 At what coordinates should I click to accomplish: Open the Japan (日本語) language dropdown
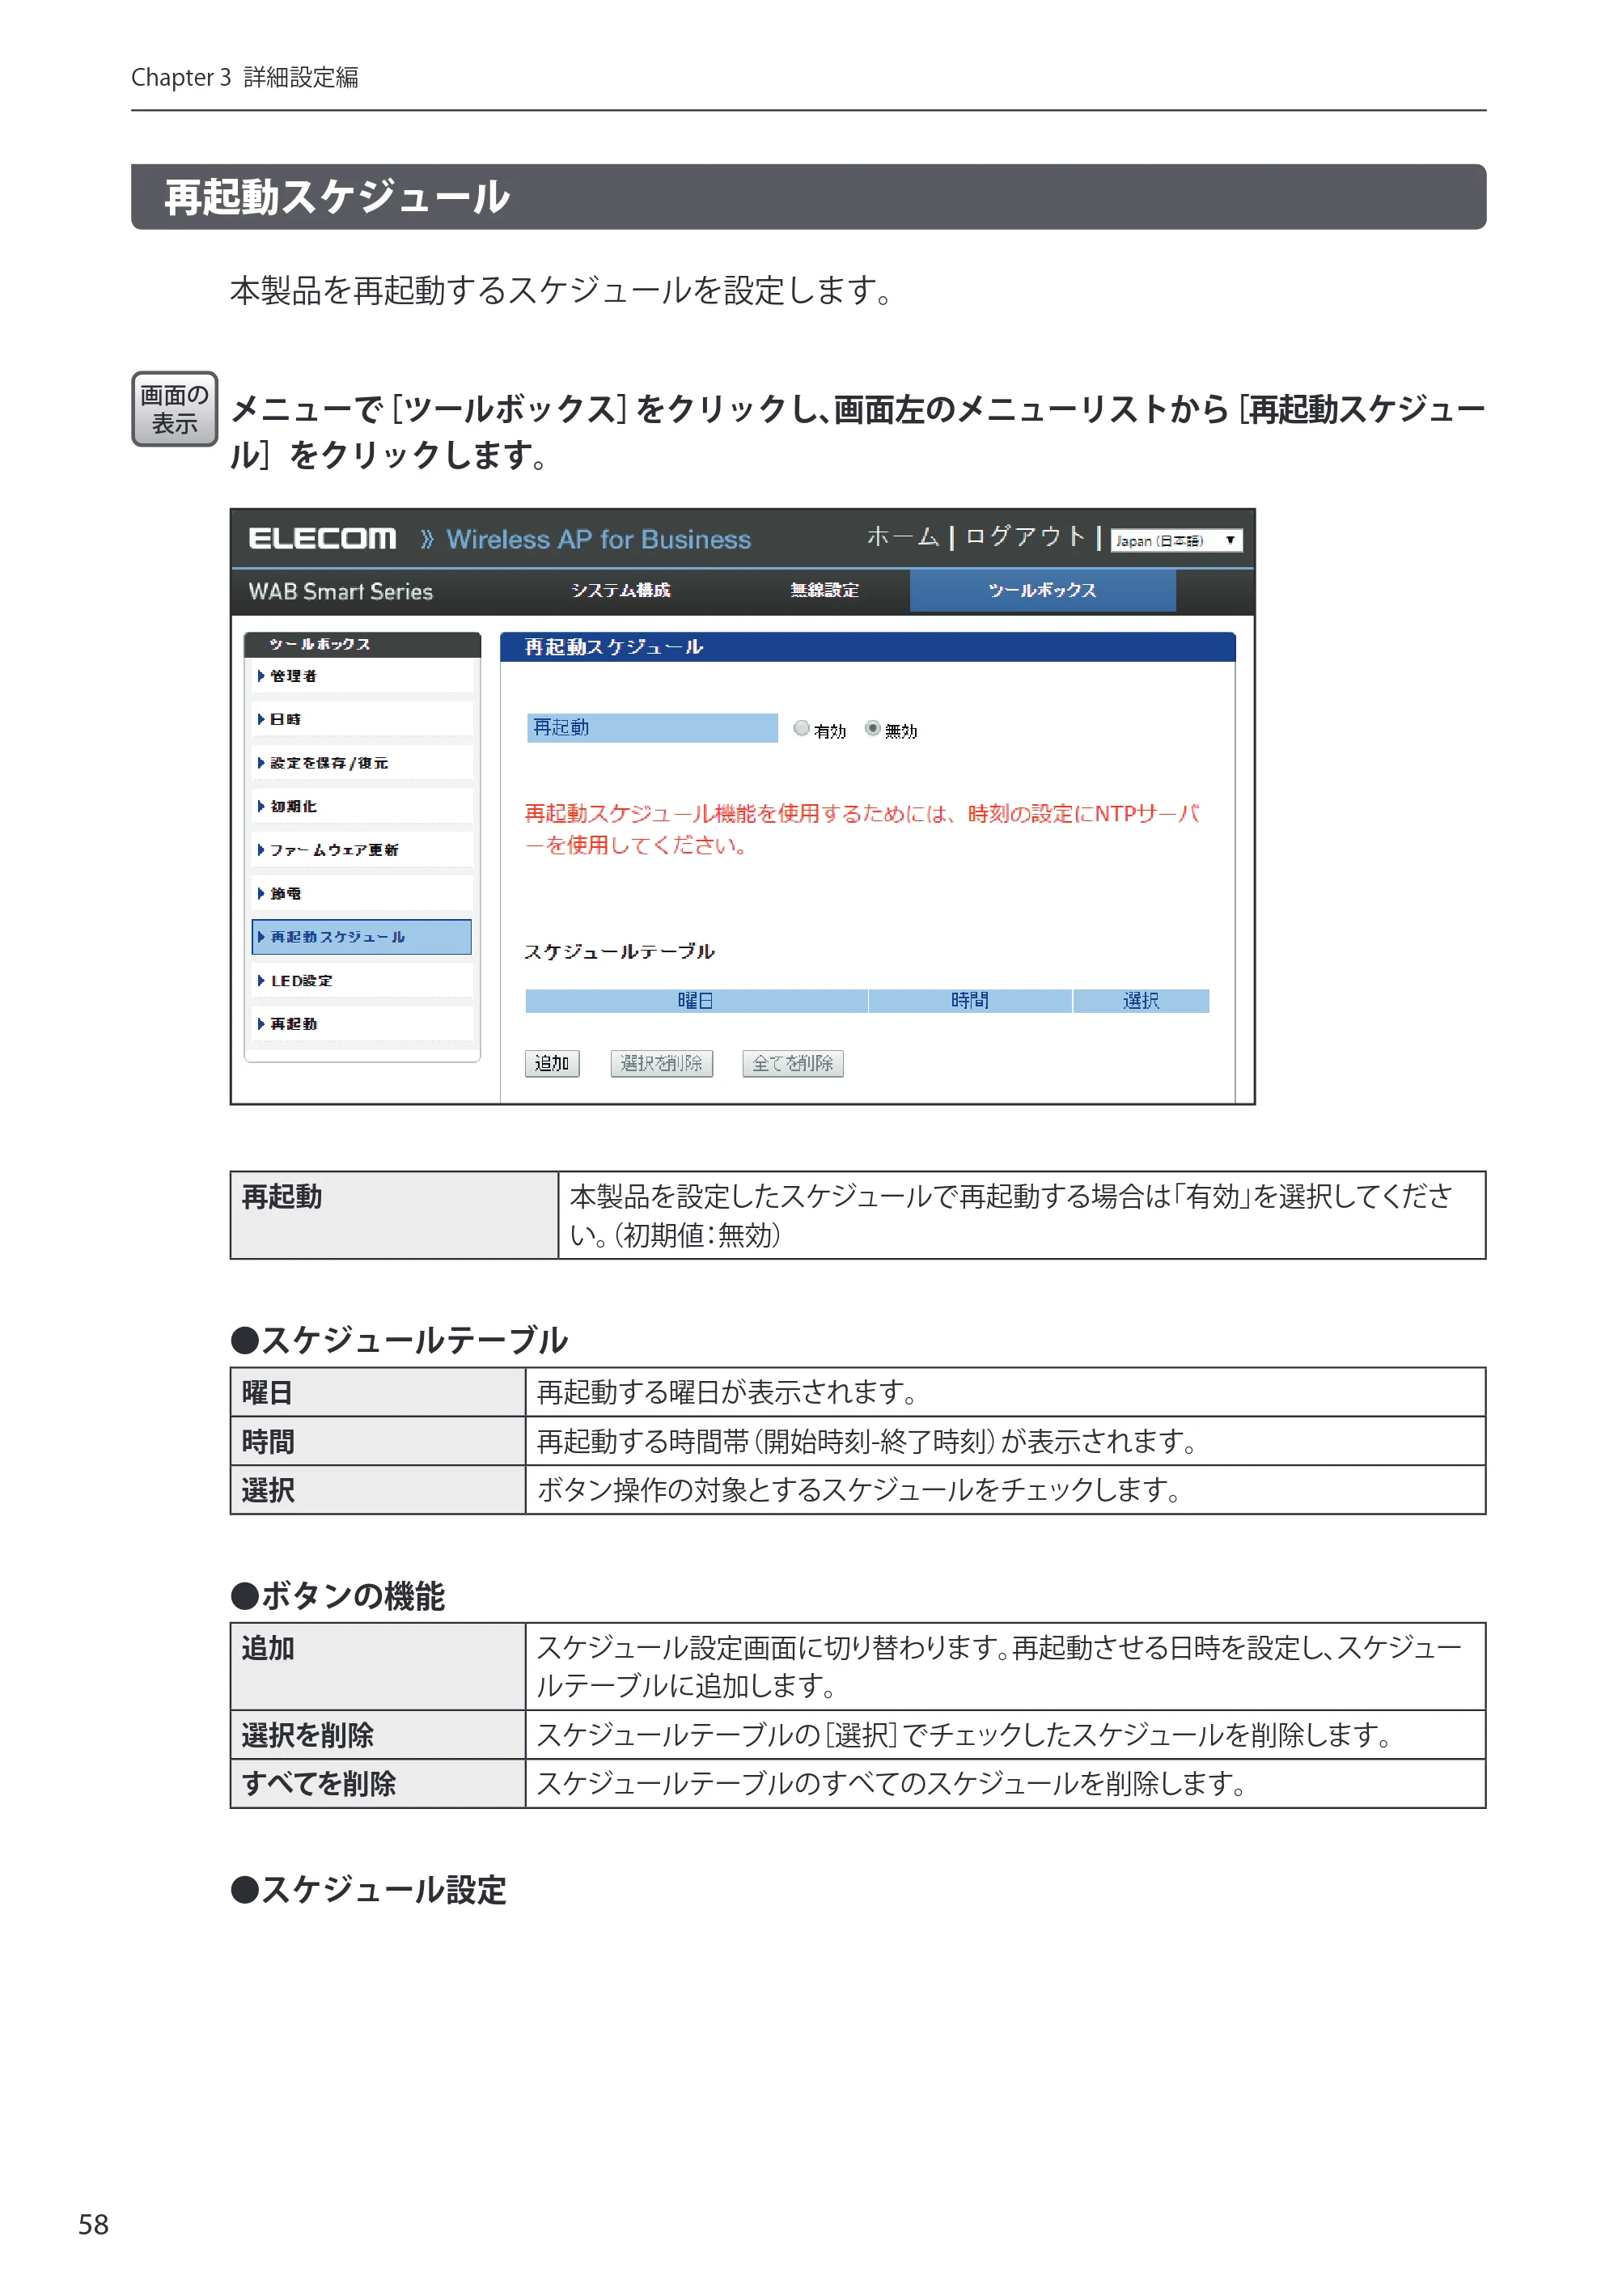click(x=1177, y=540)
